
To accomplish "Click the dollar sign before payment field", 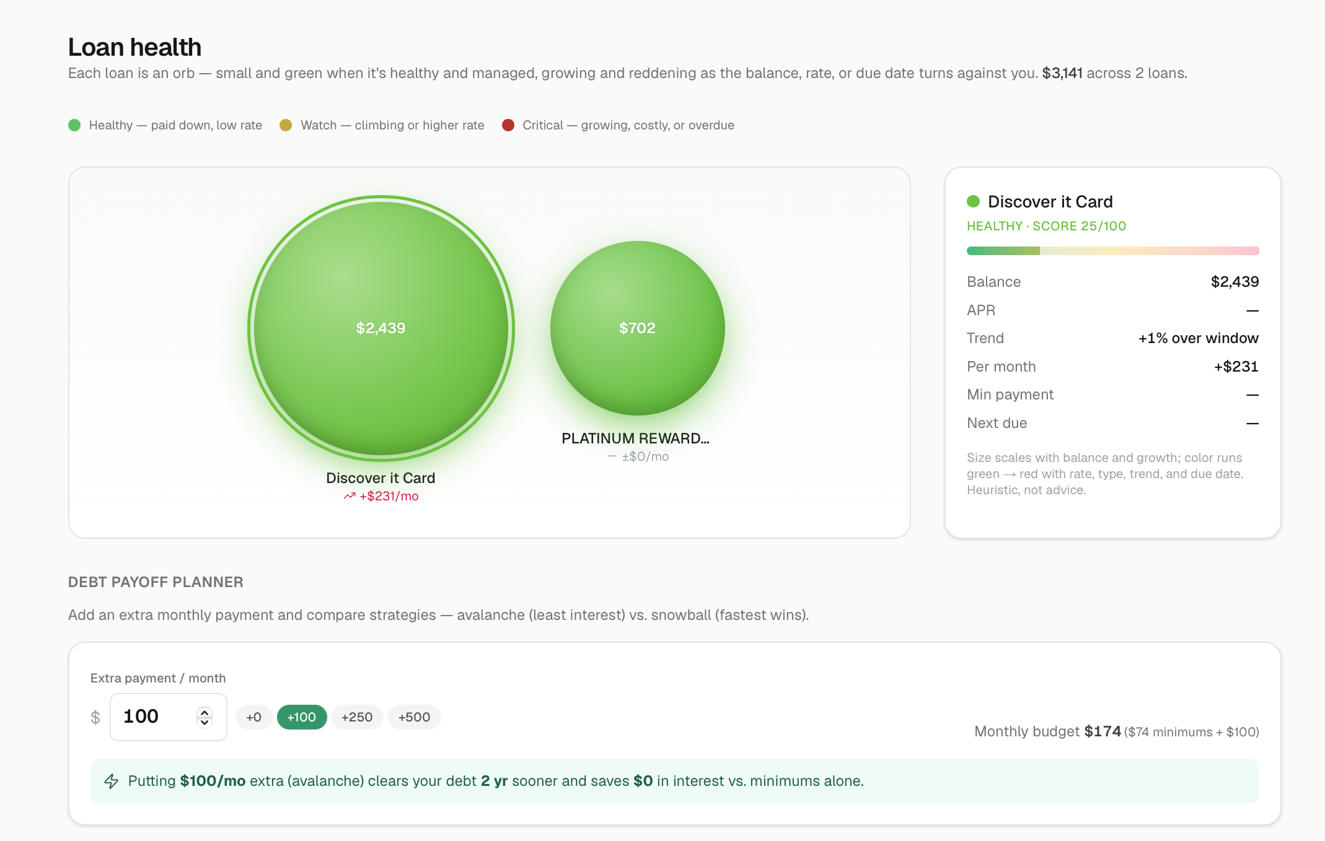I will click(95, 717).
